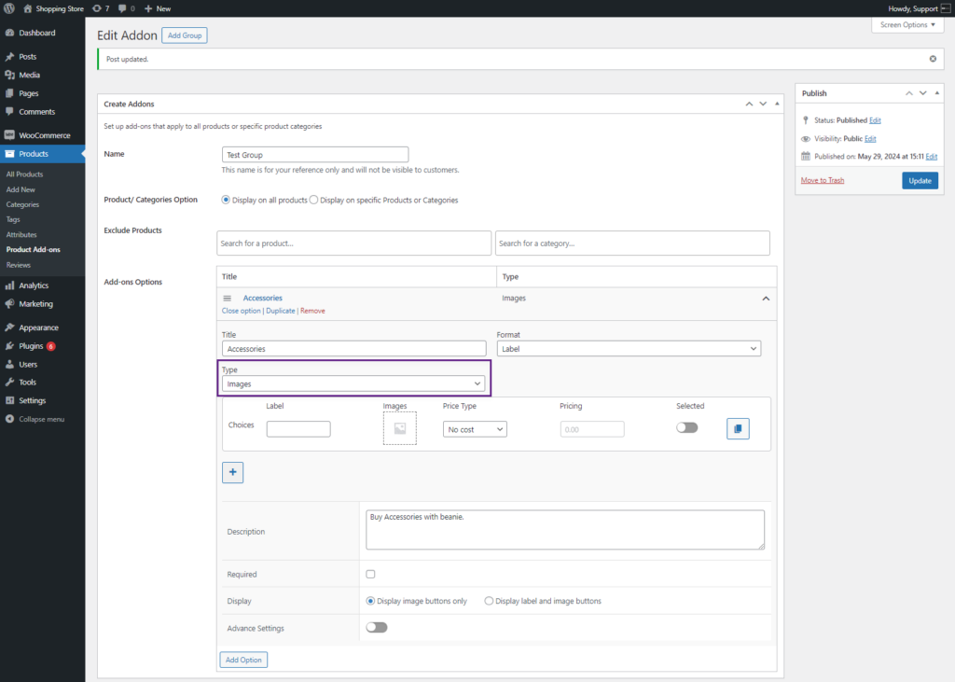Click the Plugins icon in sidebar
Screen dimensions: 955x682
tap(9, 345)
